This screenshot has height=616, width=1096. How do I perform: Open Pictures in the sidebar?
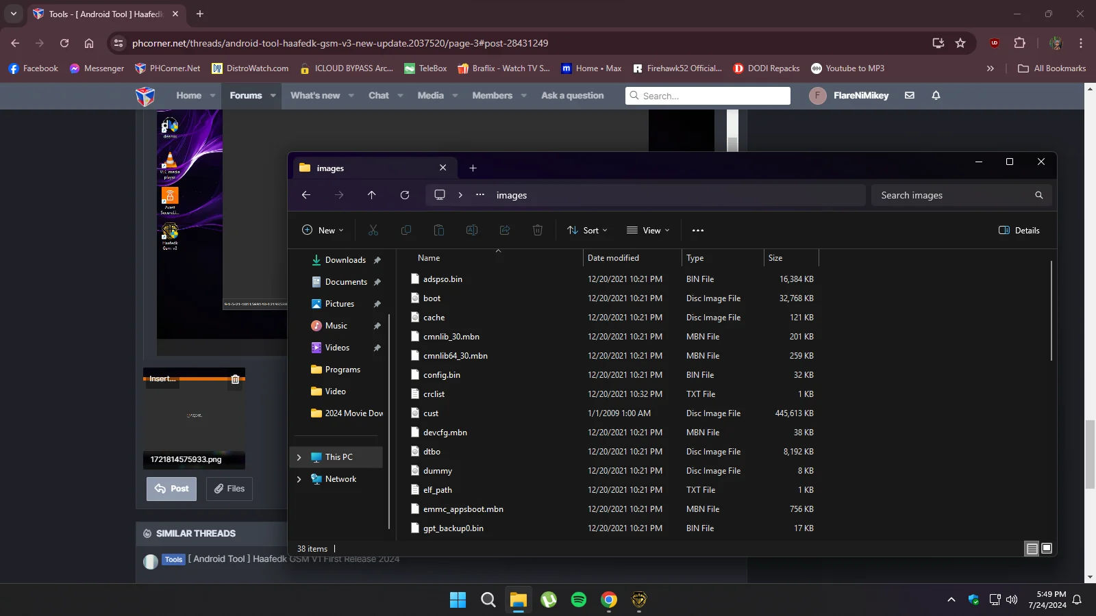(340, 304)
